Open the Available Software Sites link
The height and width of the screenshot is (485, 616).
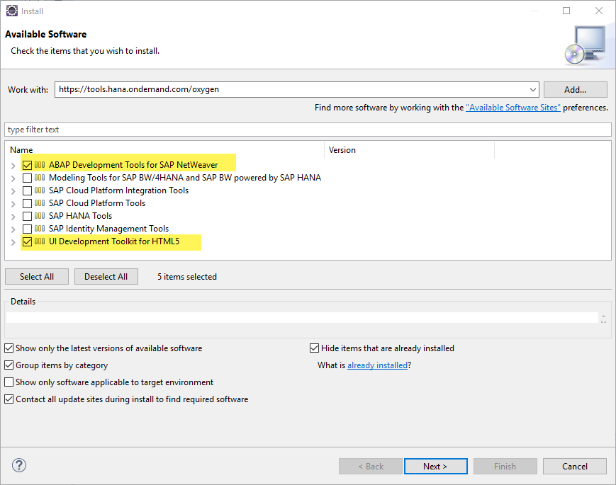pyautogui.click(x=513, y=108)
